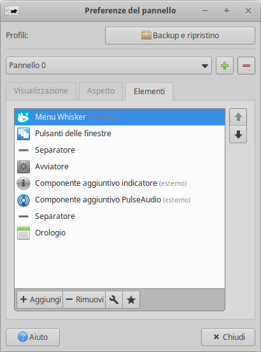Viewport: 261px width, 352px height.
Task: Click the PulseAudio plugin icon
Action: coord(24,200)
